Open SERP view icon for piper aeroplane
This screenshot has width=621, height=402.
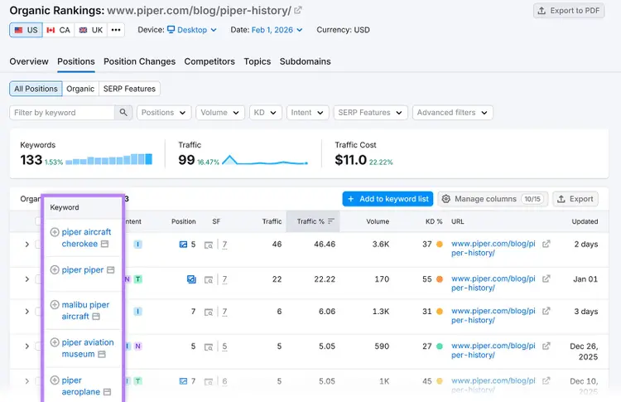click(107, 392)
